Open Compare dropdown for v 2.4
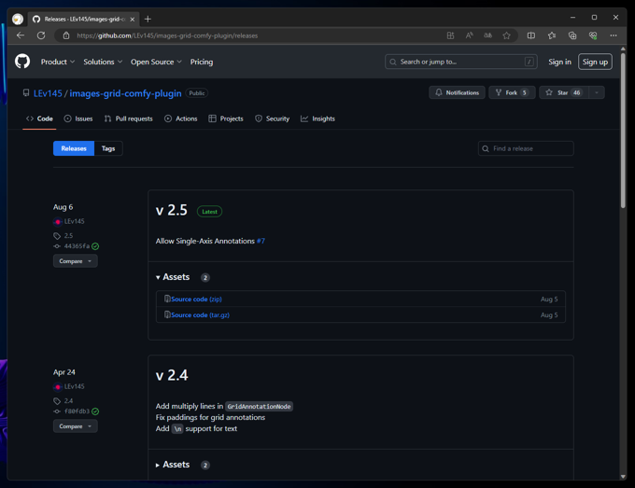The width and height of the screenshot is (635, 488). click(76, 426)
